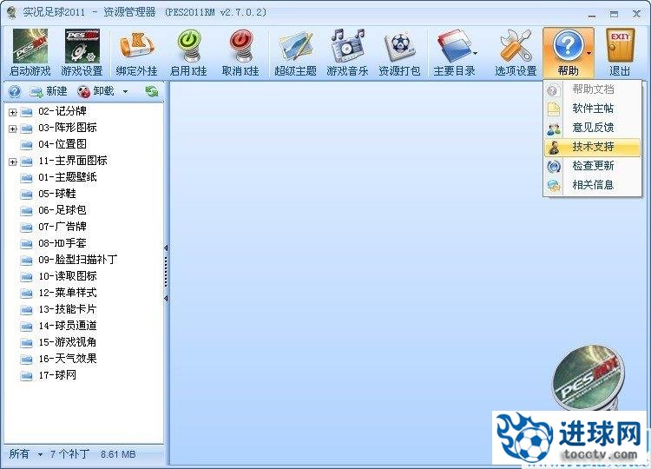The width and height of the screenshot is (651, 469).
Task: Choose 相关信息 from help menu
Action: [x=592, y=185]
